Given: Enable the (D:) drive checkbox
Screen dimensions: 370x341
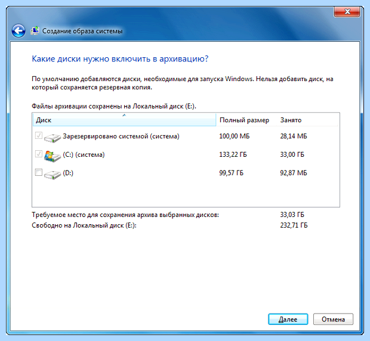Looking at the screenshot, I should click(38, 172).
